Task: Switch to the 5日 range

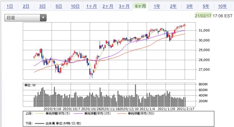Action: pyautogui.click(x=59, y=6)
